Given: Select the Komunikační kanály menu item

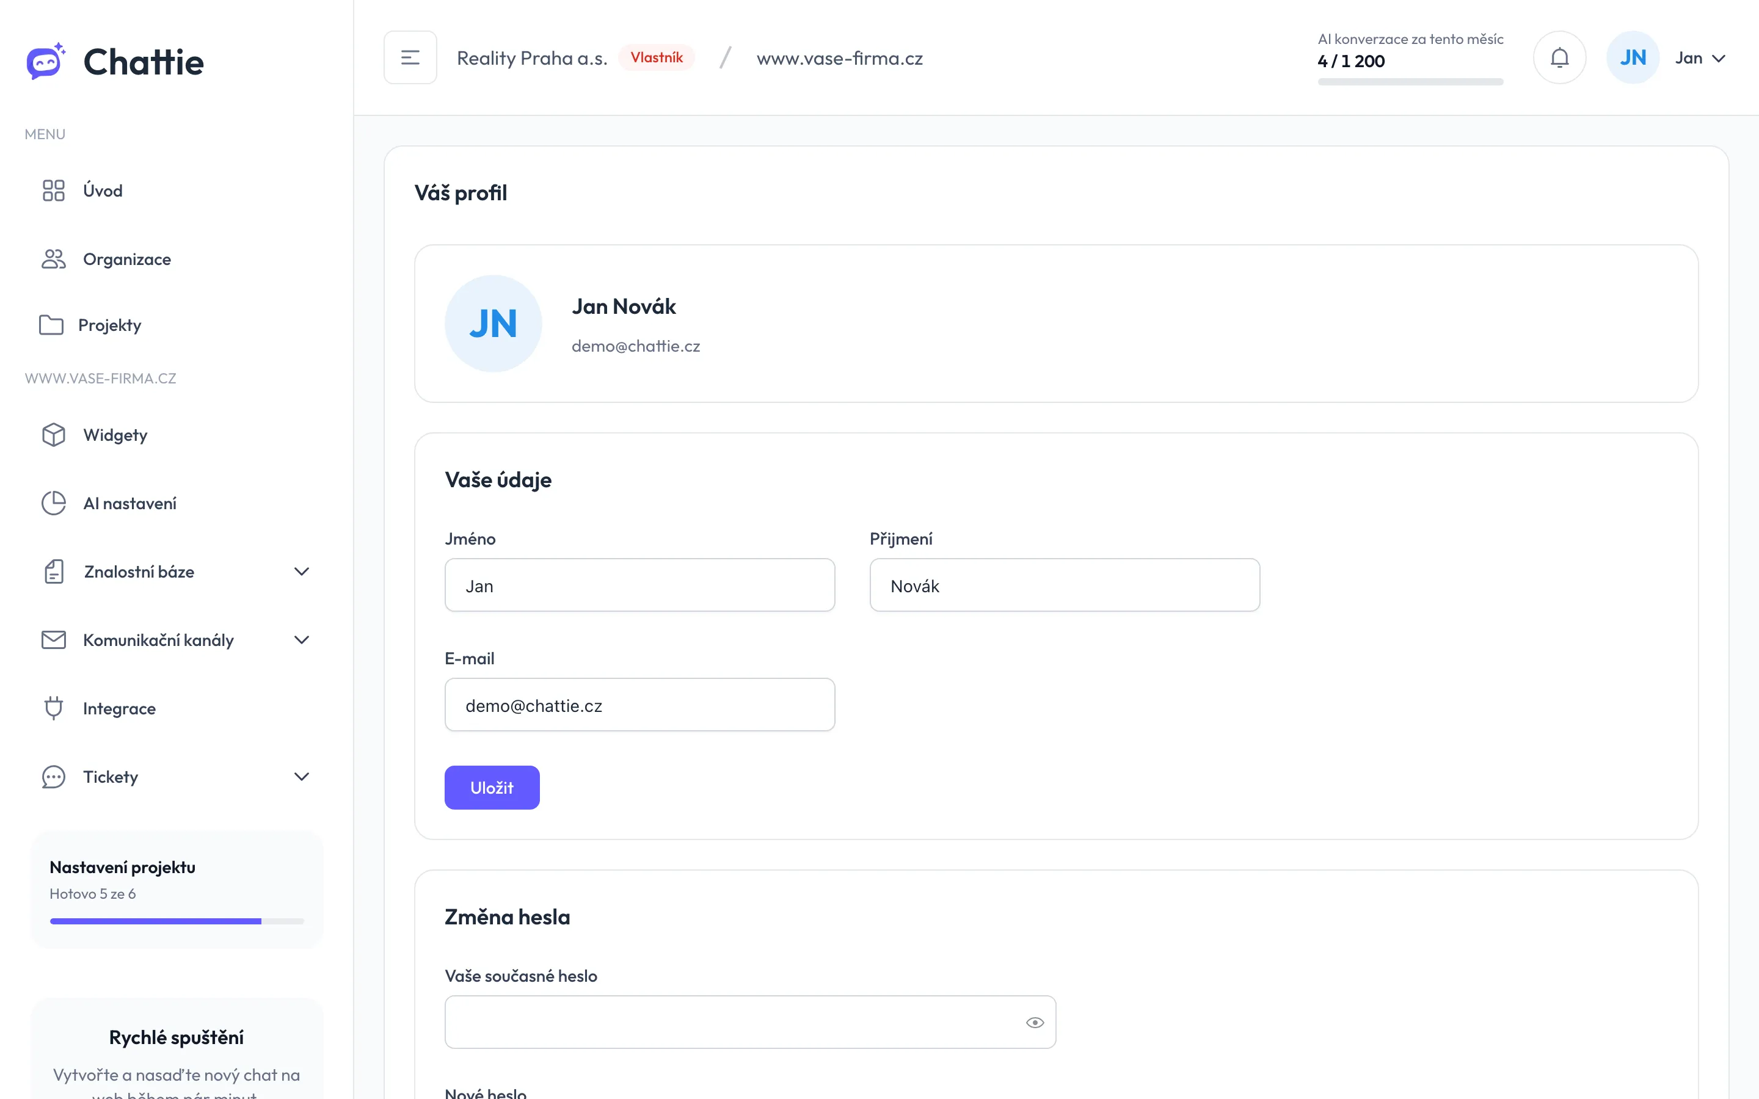Looking at the screenshot, I should coord(177,640).
